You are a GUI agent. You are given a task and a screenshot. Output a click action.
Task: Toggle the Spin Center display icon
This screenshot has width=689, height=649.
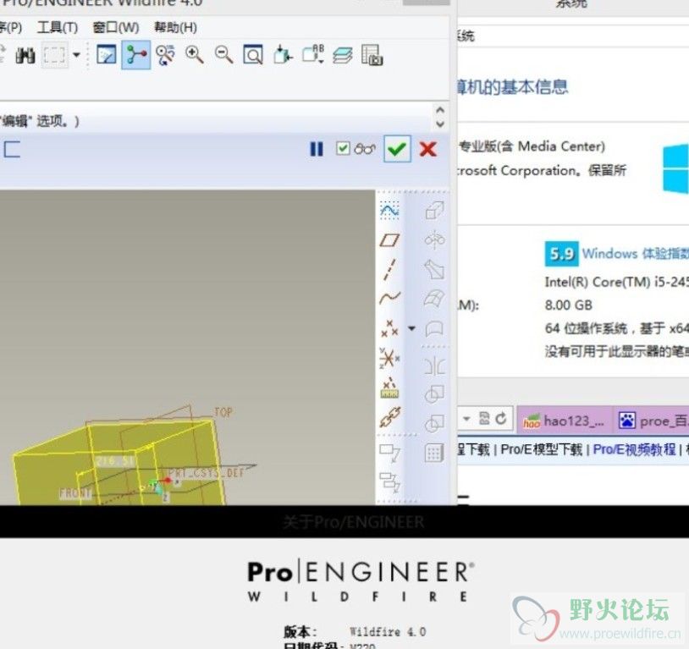[x=135, y=55]
